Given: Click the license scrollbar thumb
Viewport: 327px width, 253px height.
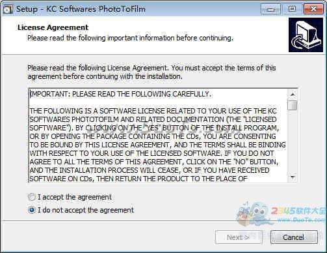Looking at the screenshot, I should pyautogui.click(x=293, y=105).
